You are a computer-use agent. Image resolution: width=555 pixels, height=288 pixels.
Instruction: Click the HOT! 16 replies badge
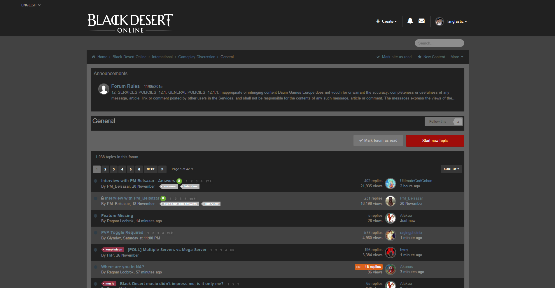coord(369,267)
